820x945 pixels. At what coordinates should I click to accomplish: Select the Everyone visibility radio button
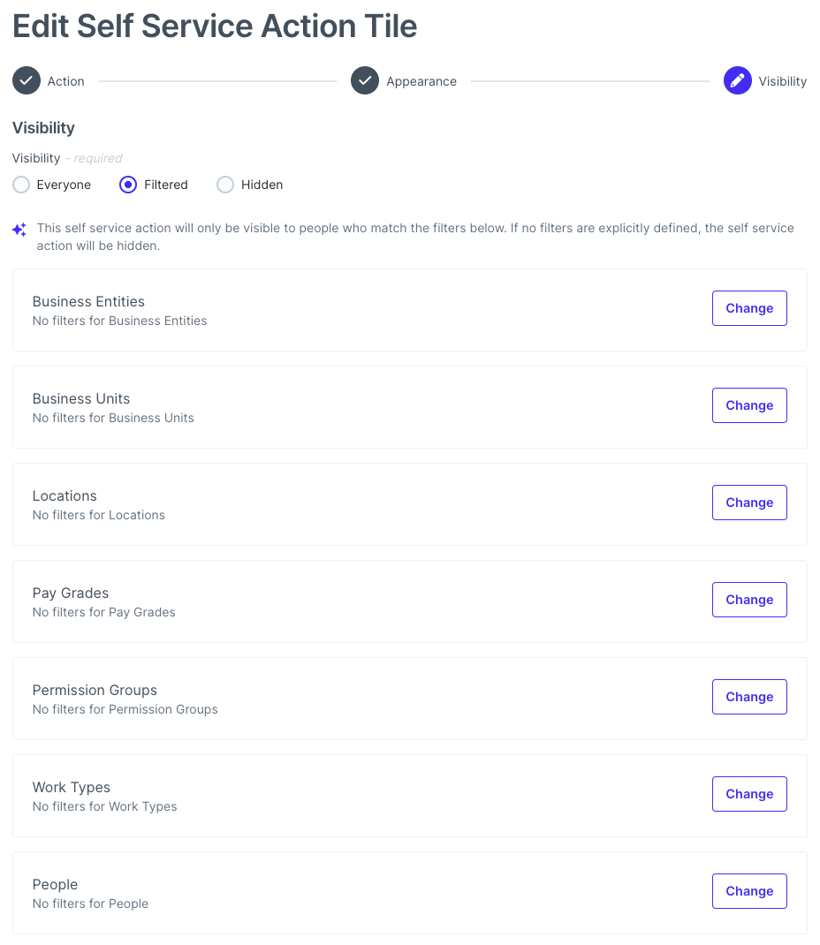click(22, 185)
